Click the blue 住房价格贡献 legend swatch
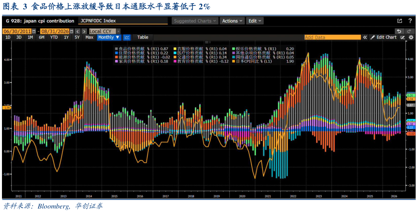The width and height of the screenshot is (418, 212). pos(116,53)
